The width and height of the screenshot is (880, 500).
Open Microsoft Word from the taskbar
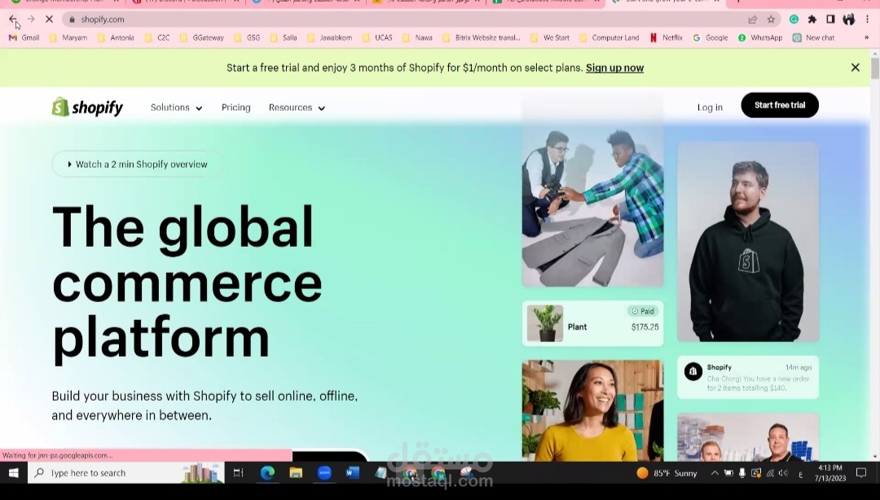(353, 473)
